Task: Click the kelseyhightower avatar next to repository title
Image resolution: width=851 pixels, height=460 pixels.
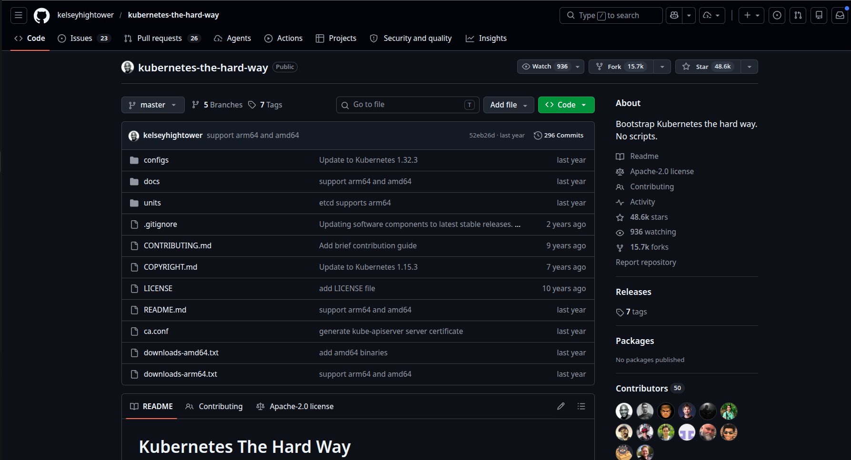Action: tap(128, 67)
